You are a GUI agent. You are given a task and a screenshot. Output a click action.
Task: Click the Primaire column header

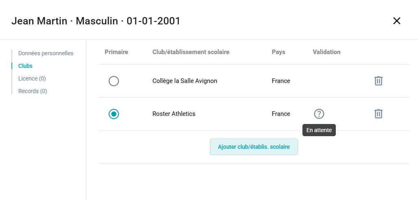(116, 52)
